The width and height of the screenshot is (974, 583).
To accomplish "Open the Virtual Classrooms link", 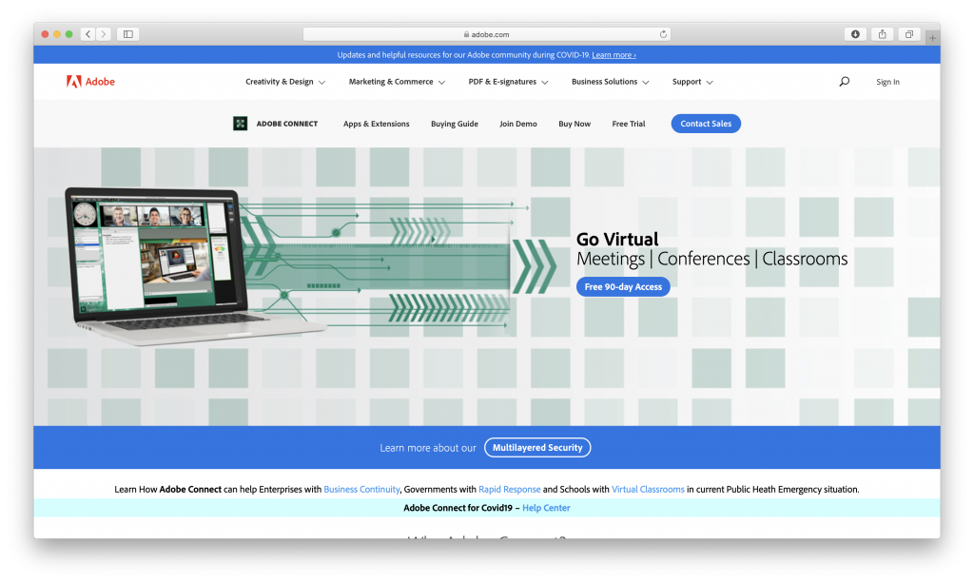I will pyautogui.click(x=648, y=489).
